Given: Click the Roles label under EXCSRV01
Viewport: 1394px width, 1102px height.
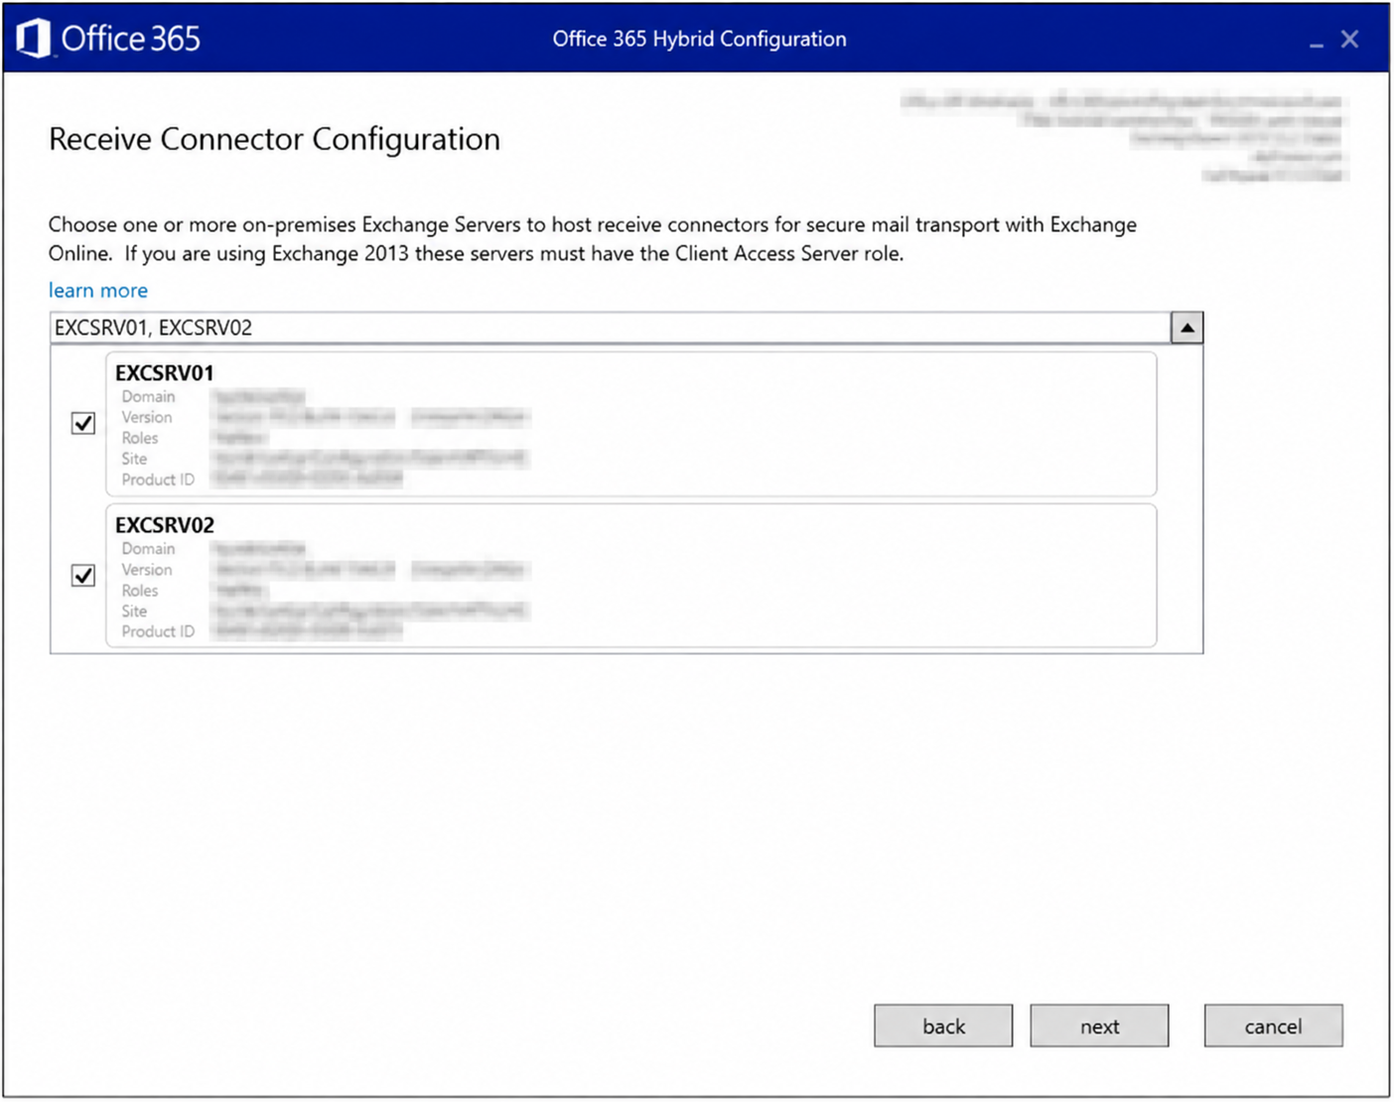Looking at the screenshot, I should (x=140, y=438).
